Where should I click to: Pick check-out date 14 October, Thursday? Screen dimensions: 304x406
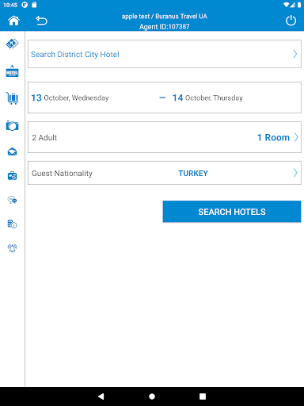pyautogui.click(x=207, y=98)
